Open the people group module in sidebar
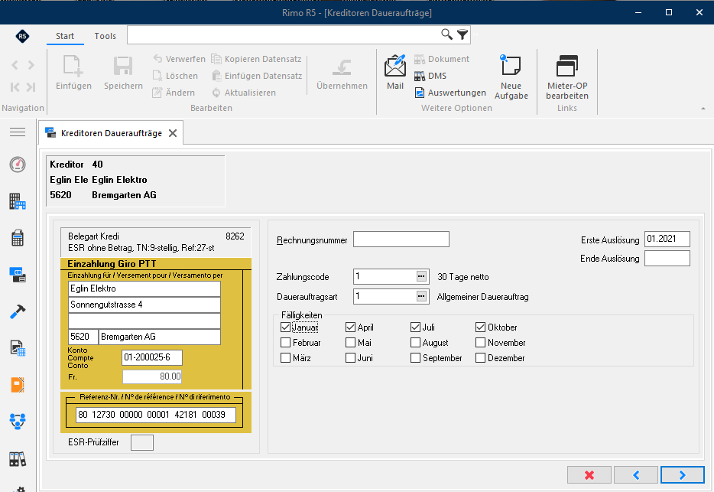Screen dimensions: 714x492 coord(18,422)
